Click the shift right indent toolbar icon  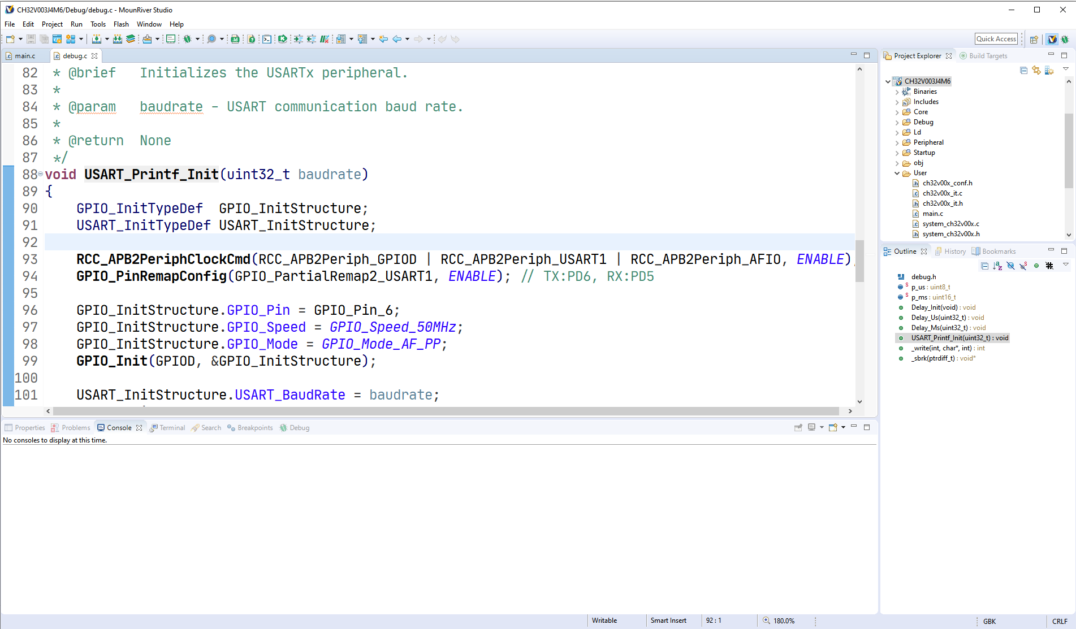pyautogui.click(x=298, y=39)
